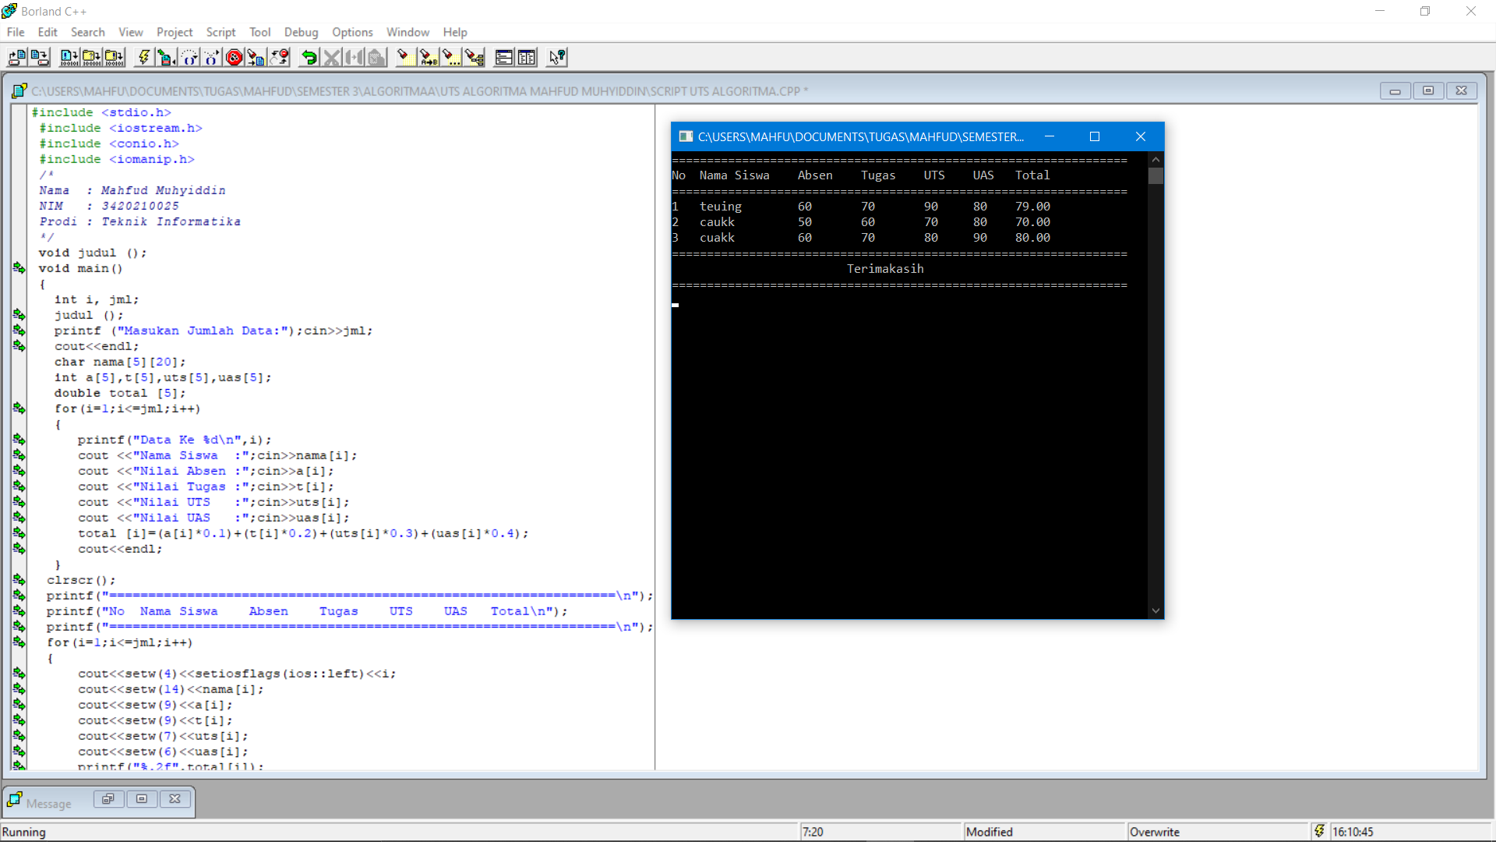Viewport: 1496px width, 842px height.
Task: Click the Step over toolbar icon
Action: [189, 57]
